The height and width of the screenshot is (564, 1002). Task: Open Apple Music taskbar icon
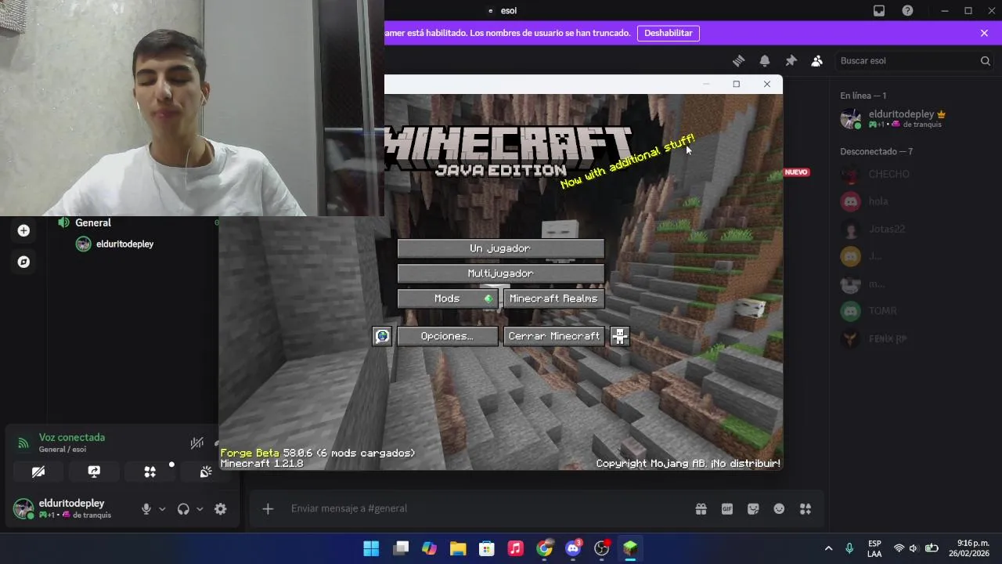[515, 548]
